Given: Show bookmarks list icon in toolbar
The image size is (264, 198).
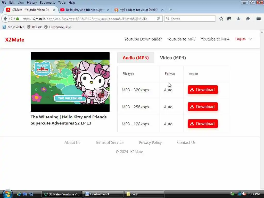Looking at the screenshot, I should tap(229, 19).
